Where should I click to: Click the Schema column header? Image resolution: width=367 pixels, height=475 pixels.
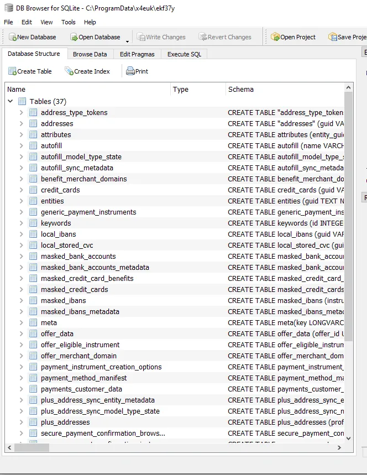[x=241, y=89]
